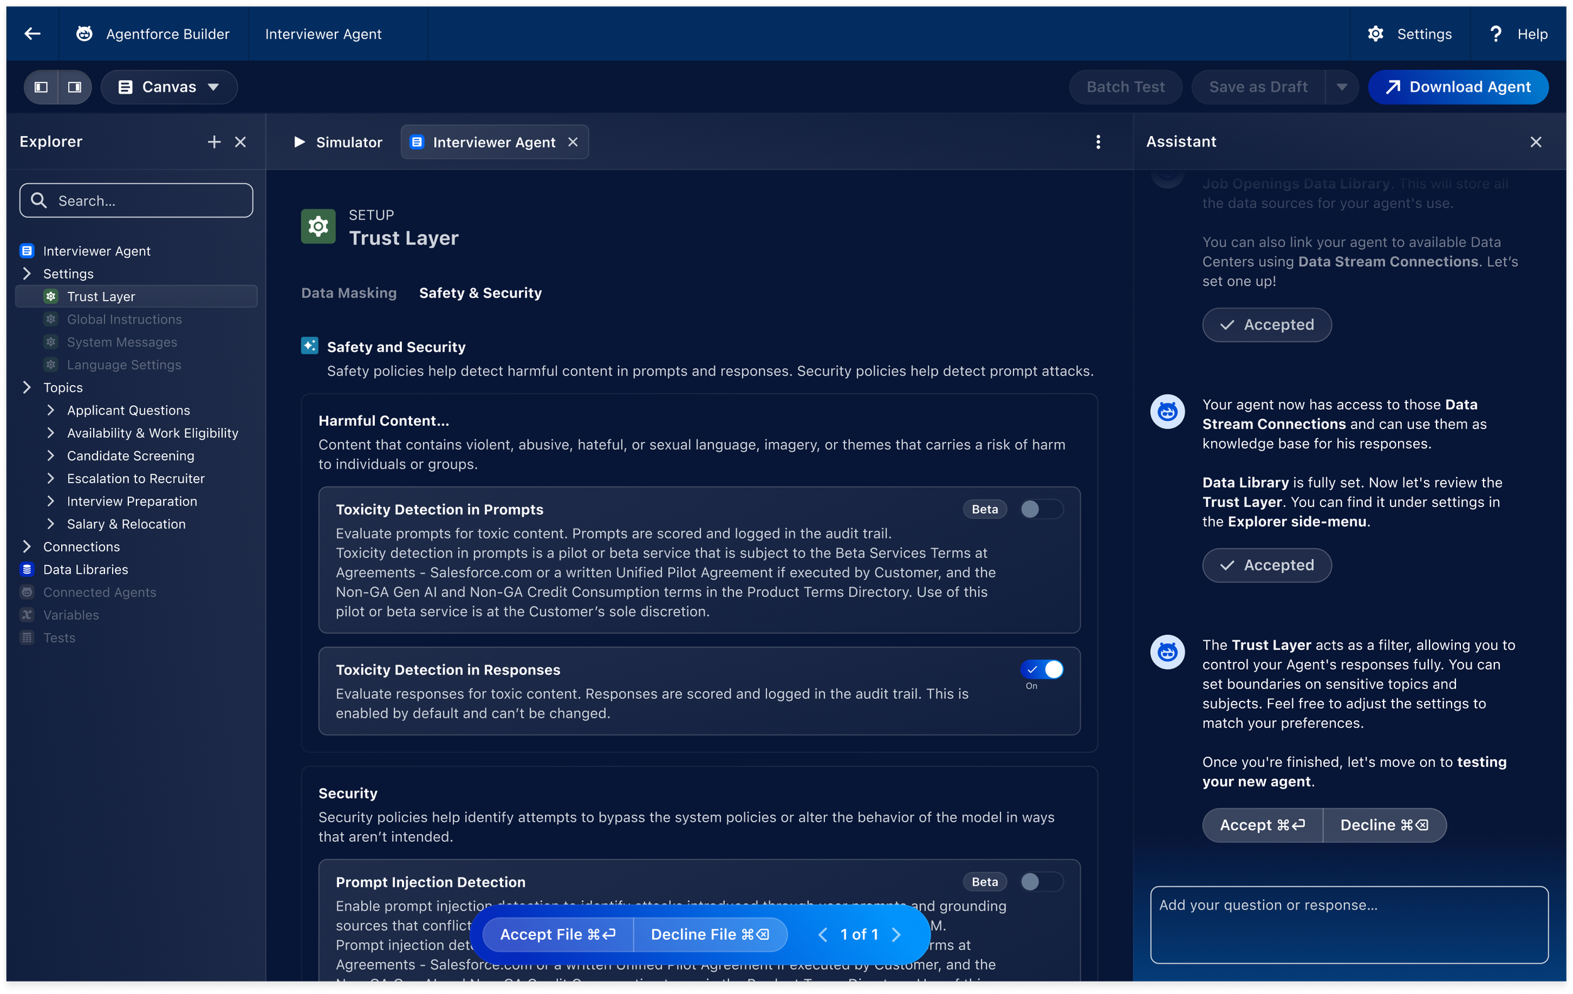Open the Simulator tab
Viewport: 1573px width, 994px height.
[338, 142]
